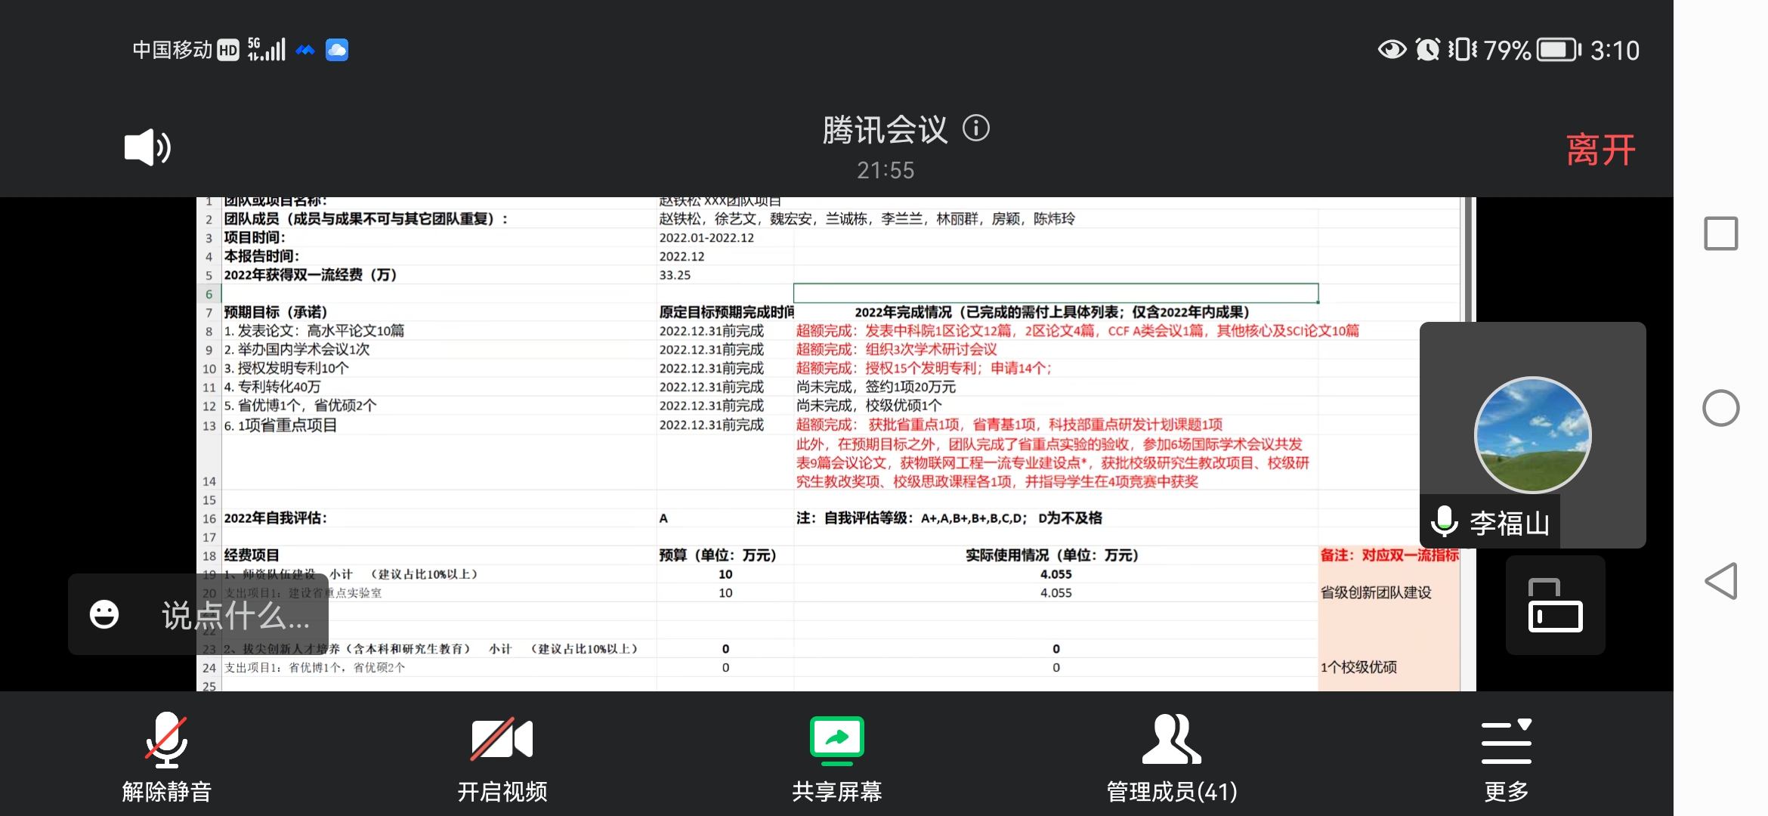The height and width of the screenshot is (816, 1768).
Task: Click the vertical scrollbar of shared sheet
Action: (1467, 257)
